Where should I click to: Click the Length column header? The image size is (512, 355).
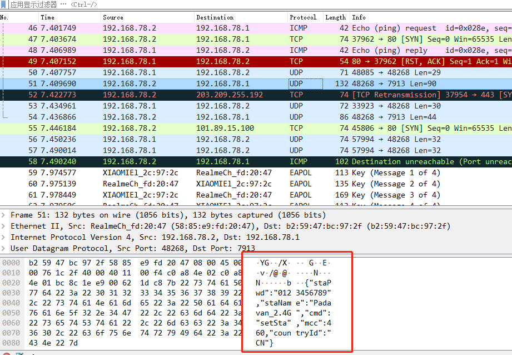(x=336, y=17)
